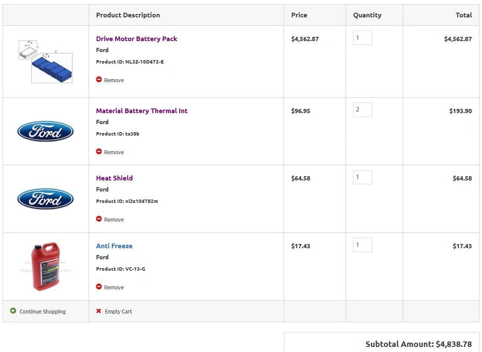Click the Continue Shopping text link
Image resolution: width=482 pixels, height=352 pixels.
(x=42, y=311)
